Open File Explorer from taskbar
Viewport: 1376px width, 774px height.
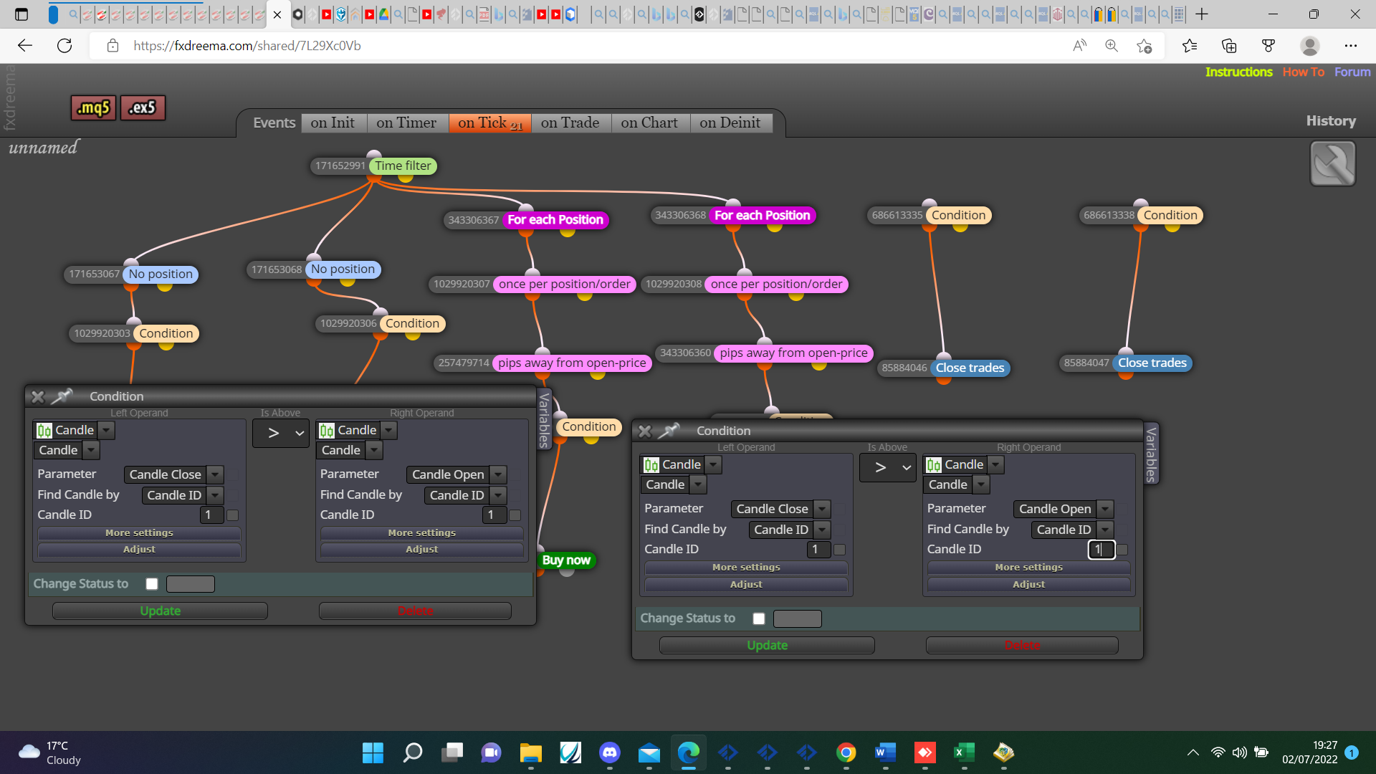[x=530, y=752]
